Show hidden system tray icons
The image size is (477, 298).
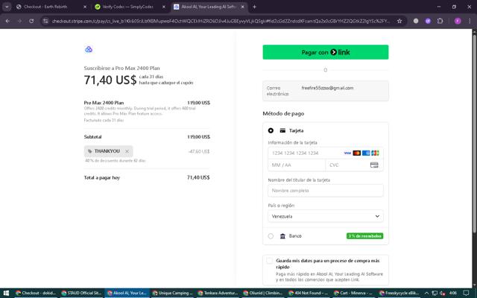tap(426, 293)
